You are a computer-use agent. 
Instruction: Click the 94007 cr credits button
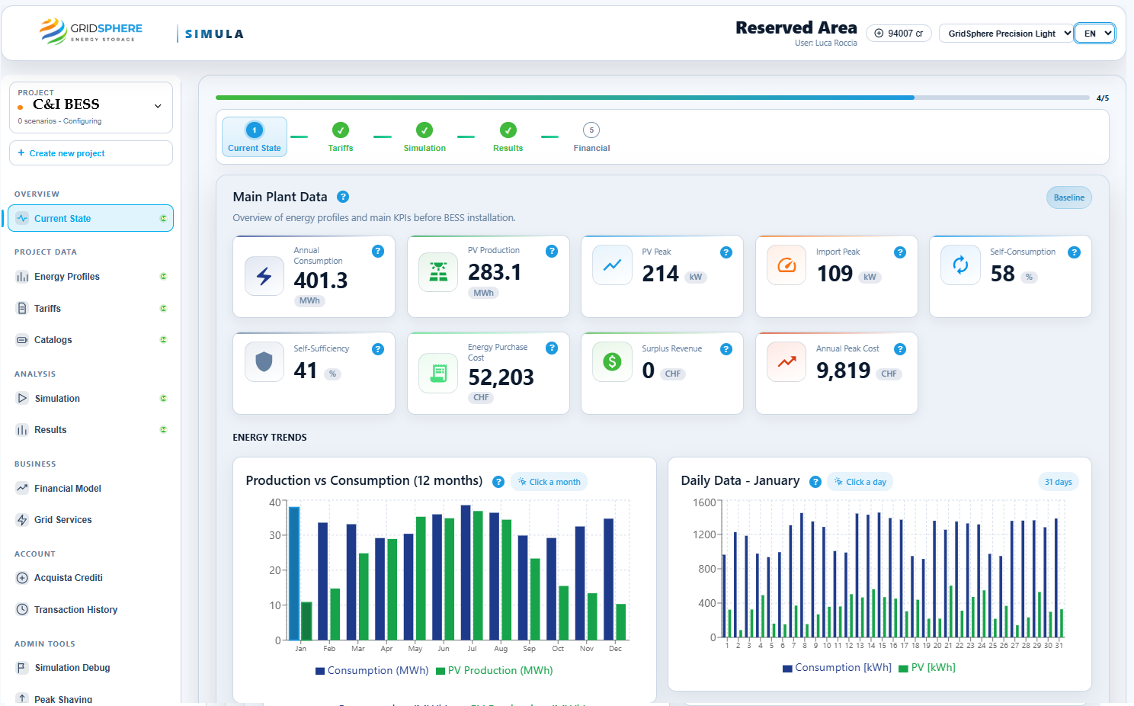click(x=899, y=34)
